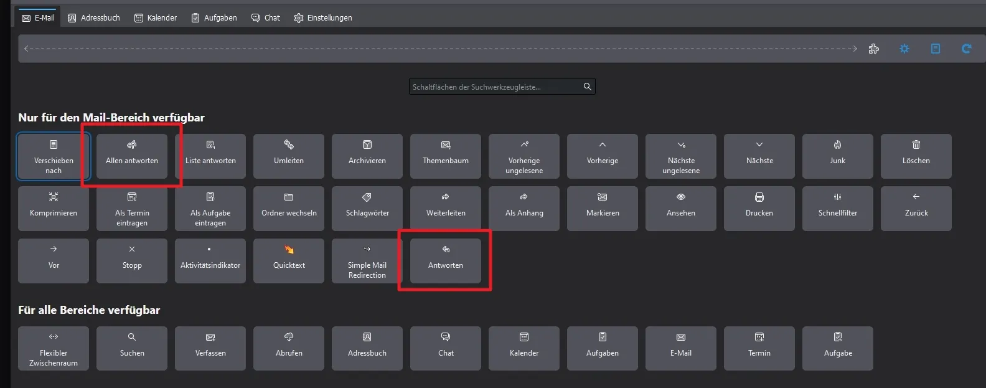Click the blue document icon in toolbar
Screen dimensions: 986x388
[936, 49]
